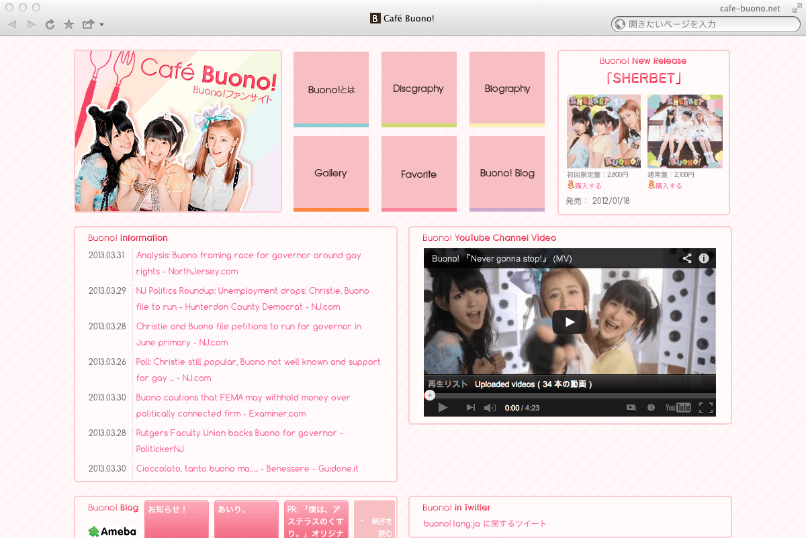Click the video progress bar scrubber
The image size is (806, 538).
click(x=430, y=396)
